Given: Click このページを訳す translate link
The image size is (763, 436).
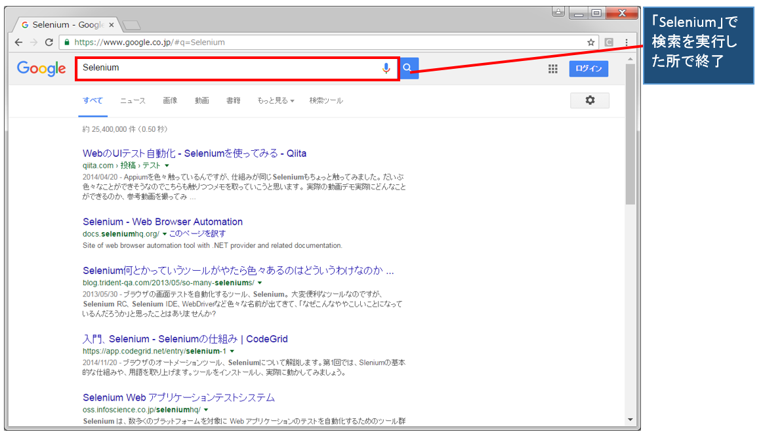Looking at the screenshot, I should (x=197, y=234).
